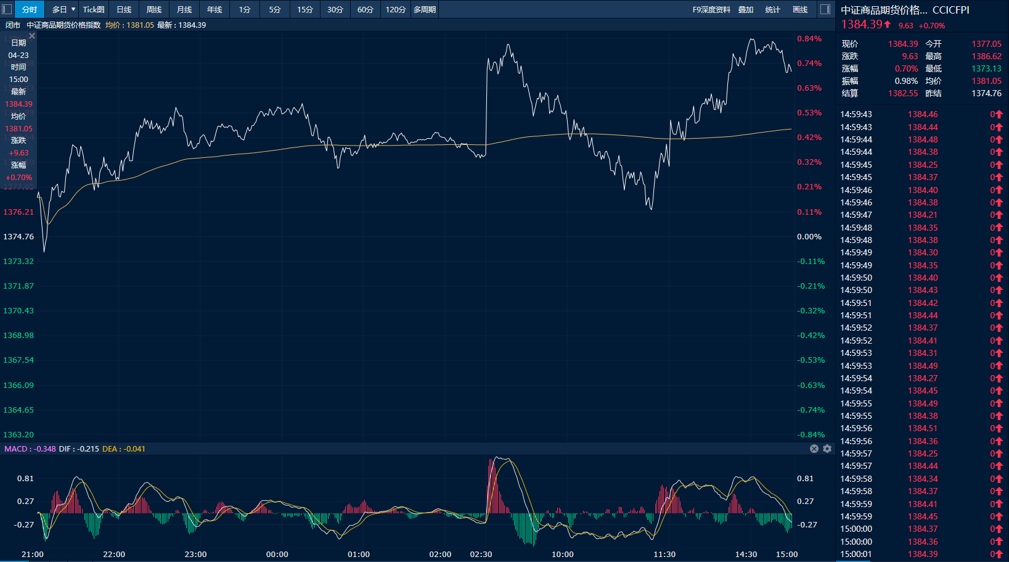Click the 叠加 overlay button

[746, 9]
